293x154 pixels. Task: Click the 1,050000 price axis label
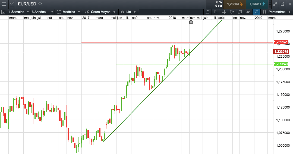click(x=283, y=145)
